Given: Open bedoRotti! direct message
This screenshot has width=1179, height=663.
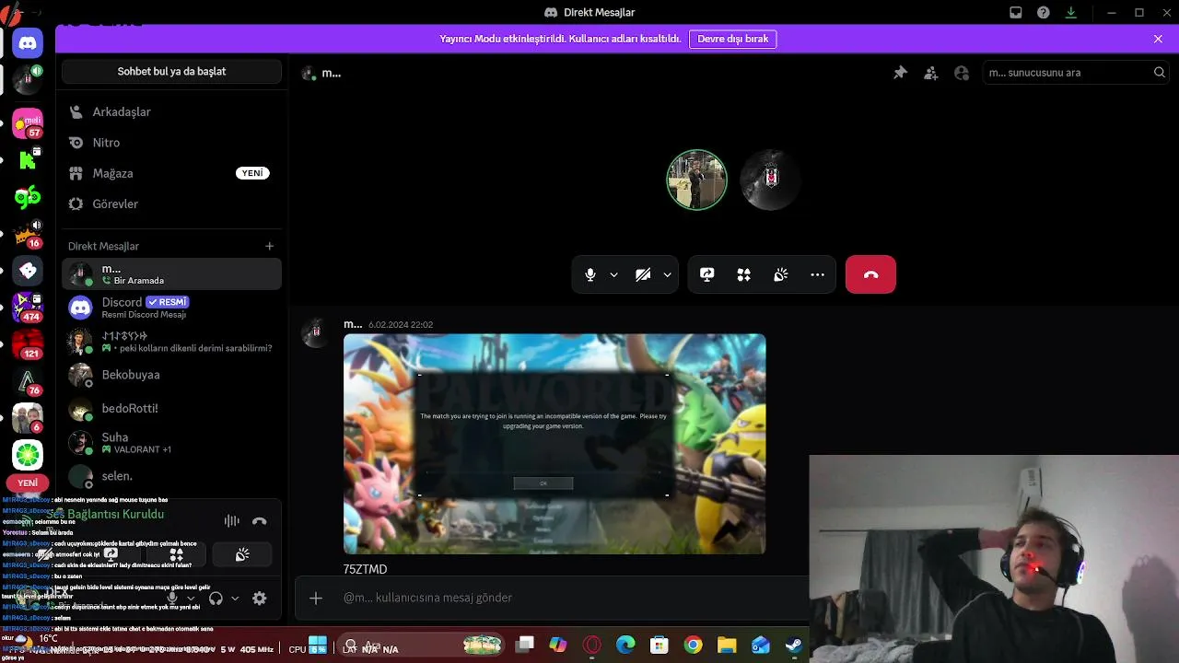Looking at the screenshot, I should pyautogui.click(x=171, y=408).
